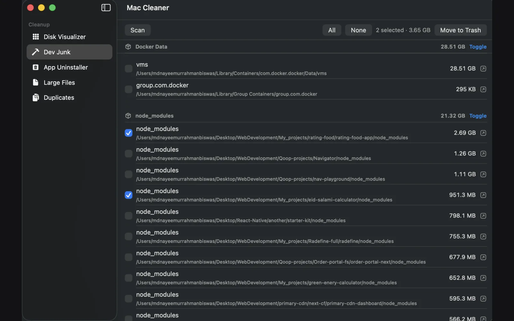Click the vms path text
The height and width of the screenshot is (321, 514).
(231, 74)
